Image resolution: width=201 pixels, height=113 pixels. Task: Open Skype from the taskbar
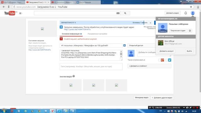pos(59,111)
